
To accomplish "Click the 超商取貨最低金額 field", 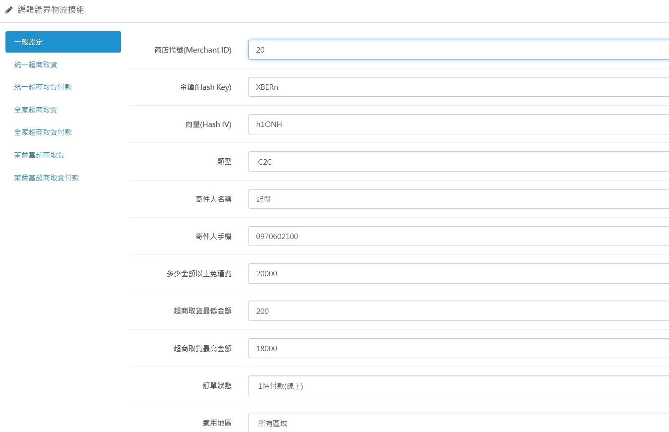I will point(459,311).
